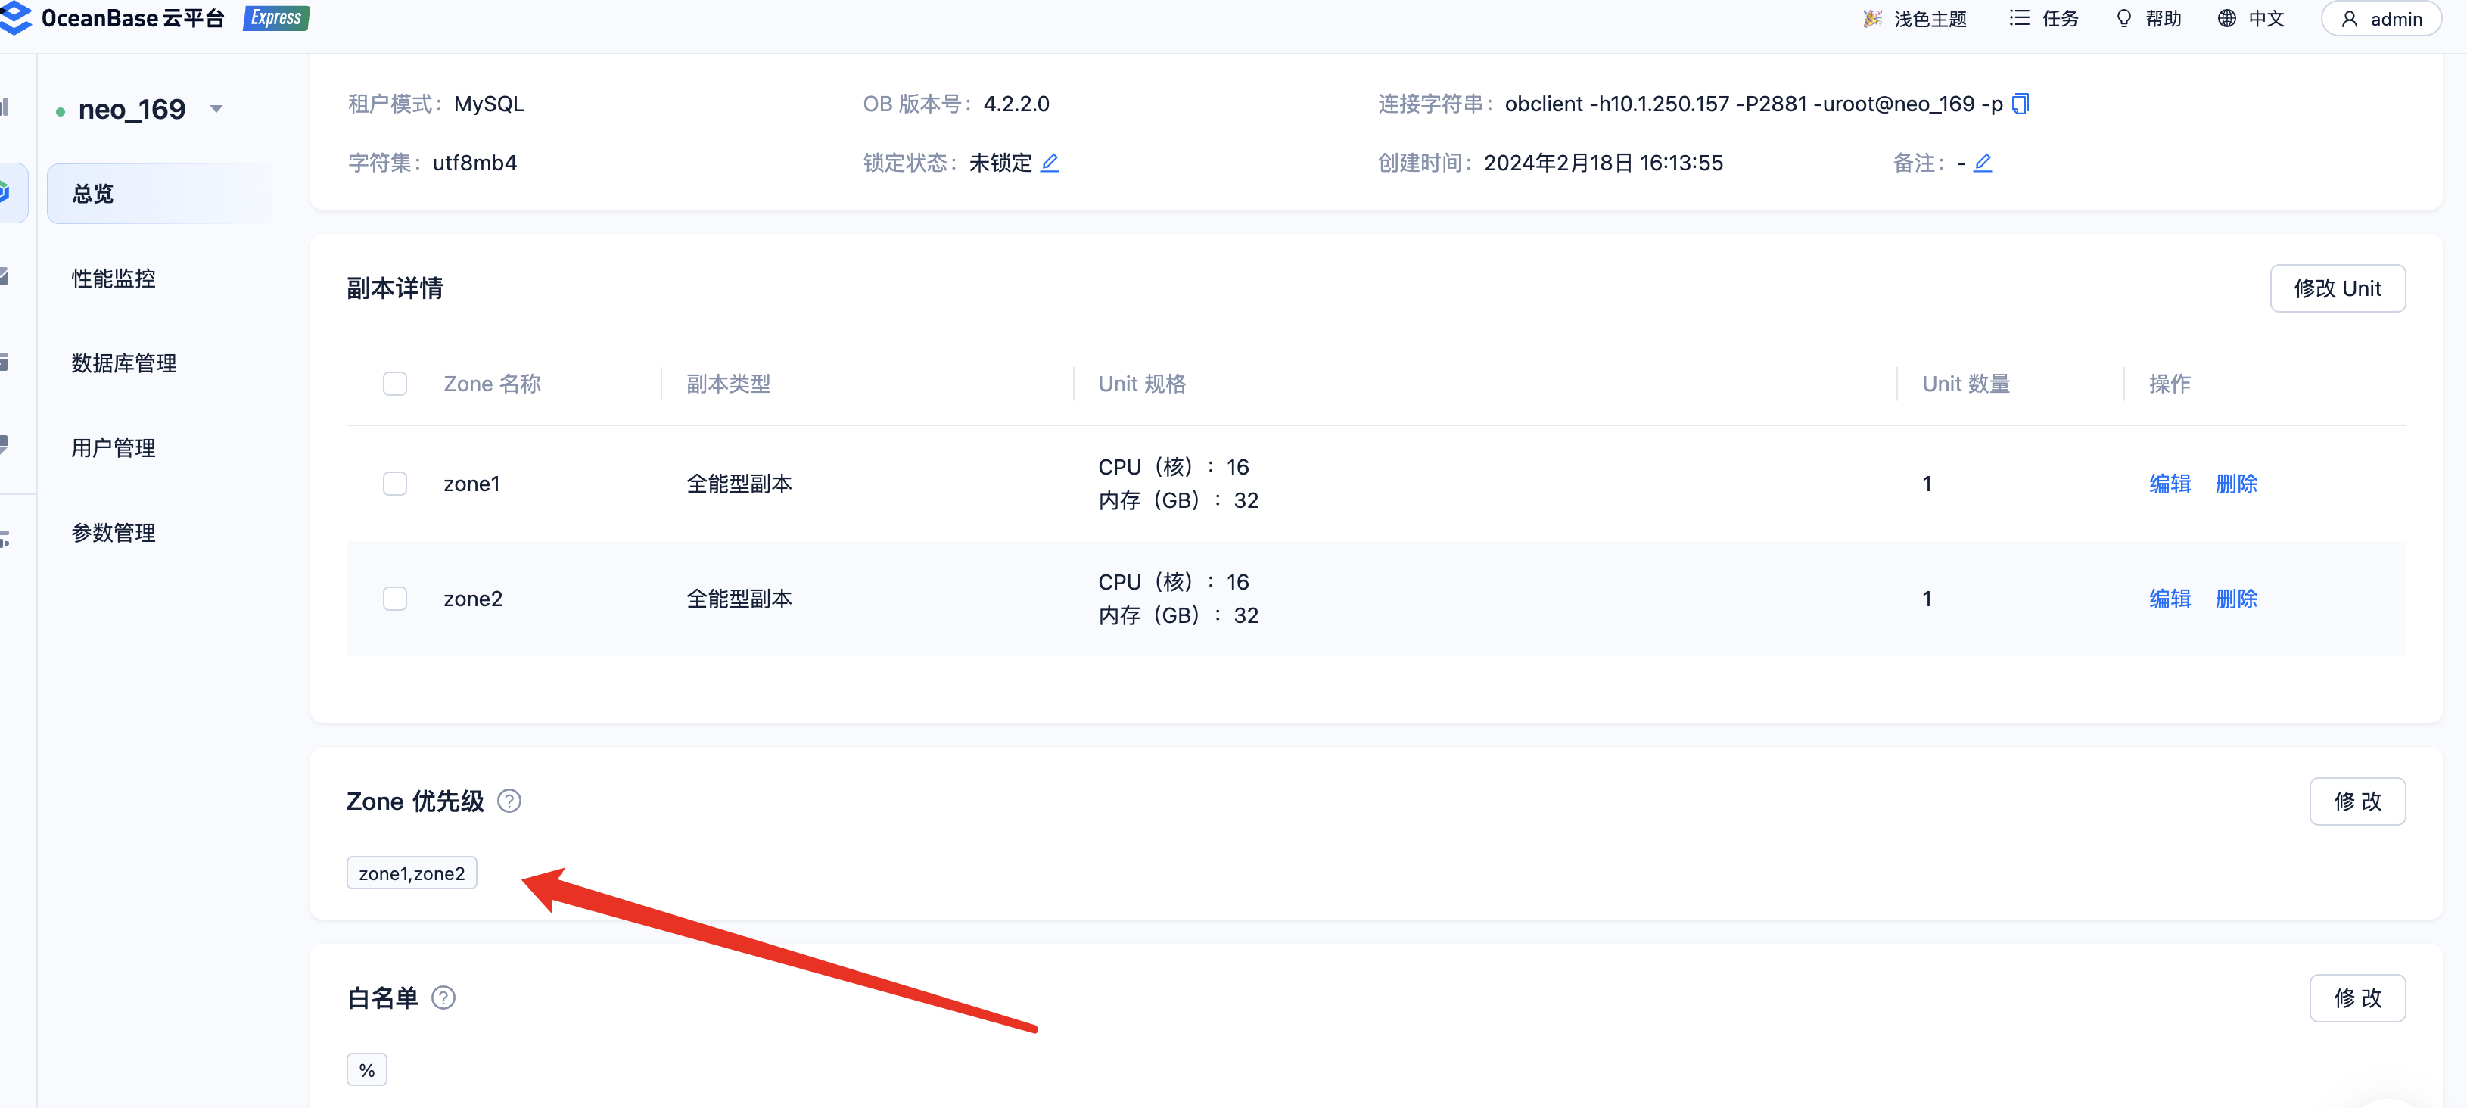Click the 未锁定 status text
The image size is (2467, 1108).
[1000, 163]
